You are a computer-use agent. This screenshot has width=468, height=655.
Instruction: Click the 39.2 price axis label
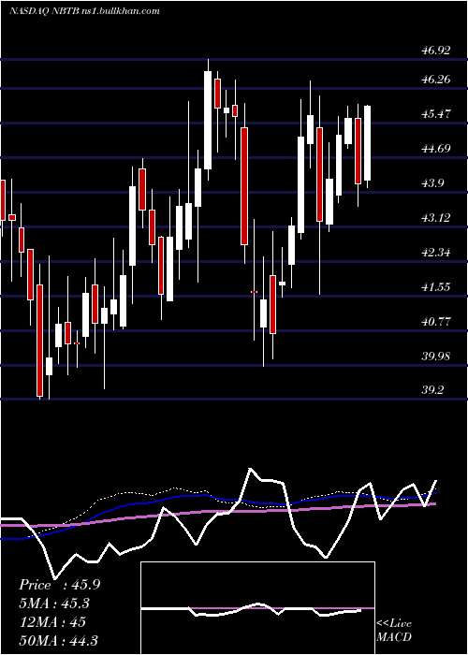(x=432, y=390)
